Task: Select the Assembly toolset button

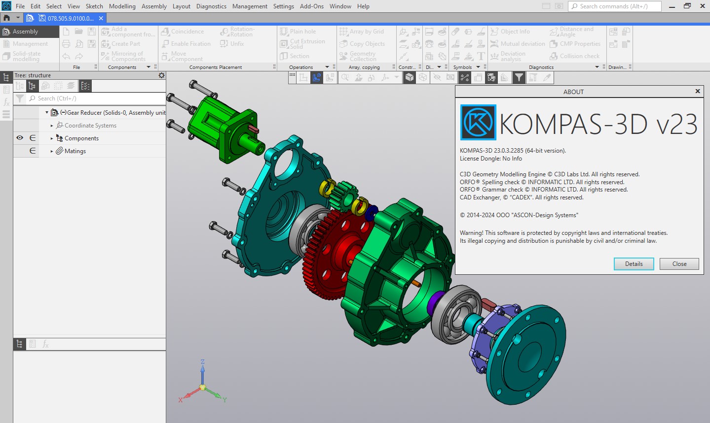Action: [30, 32]
